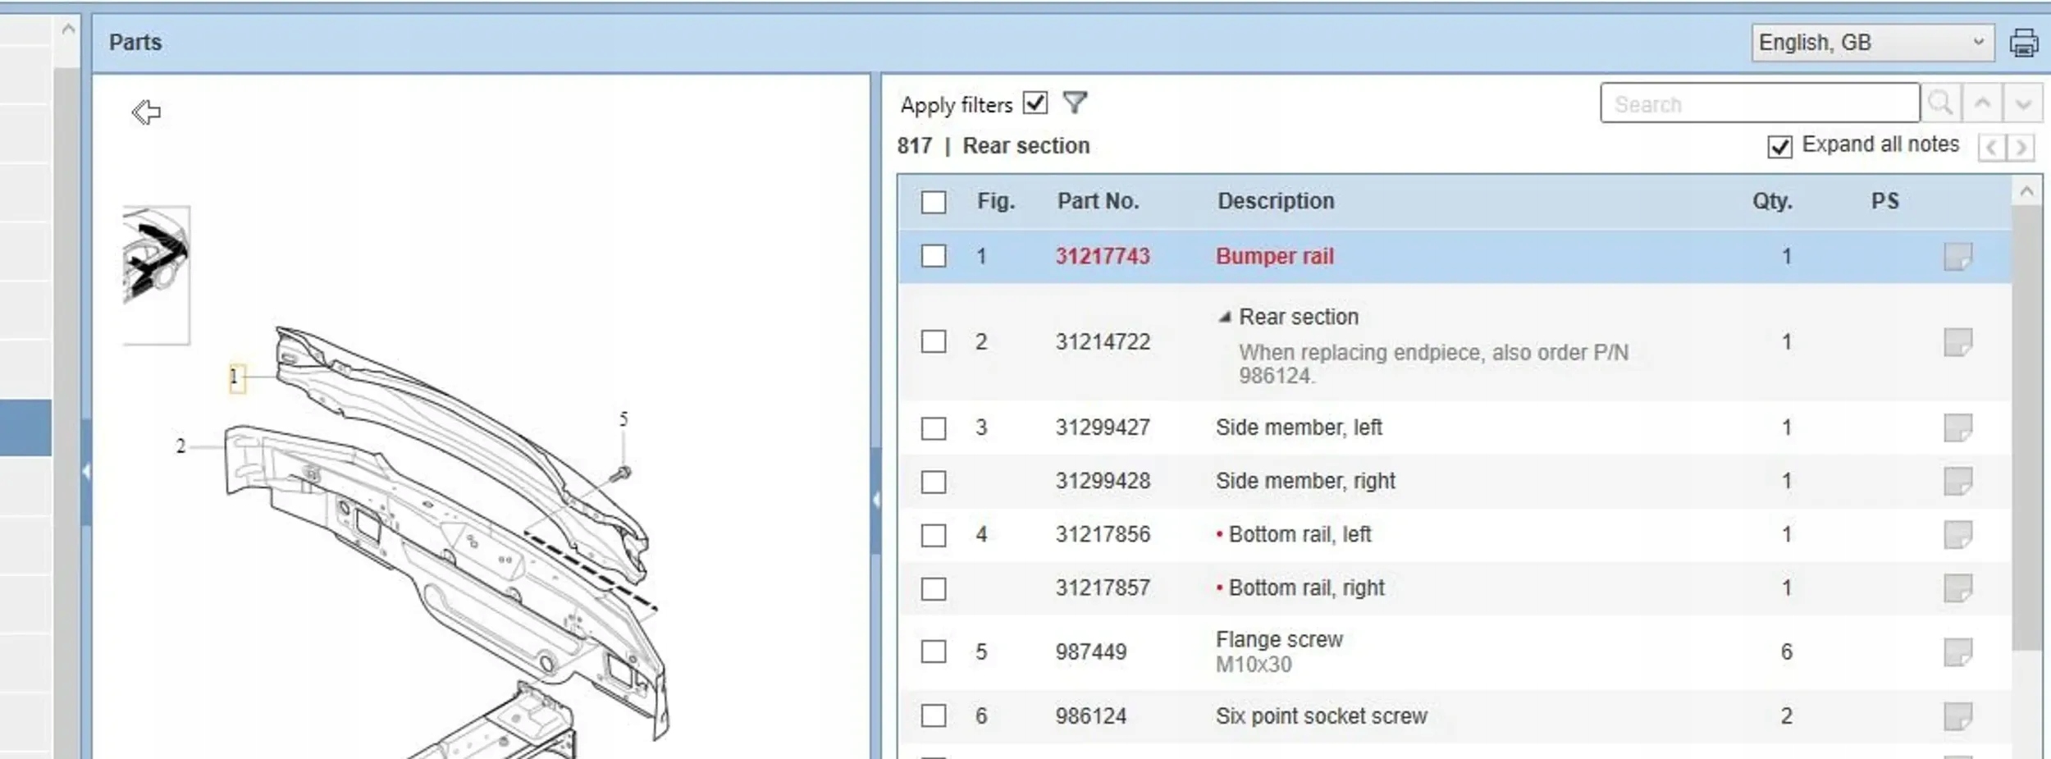Toggle the Expand all notes checkbox

pos(1779,147)
